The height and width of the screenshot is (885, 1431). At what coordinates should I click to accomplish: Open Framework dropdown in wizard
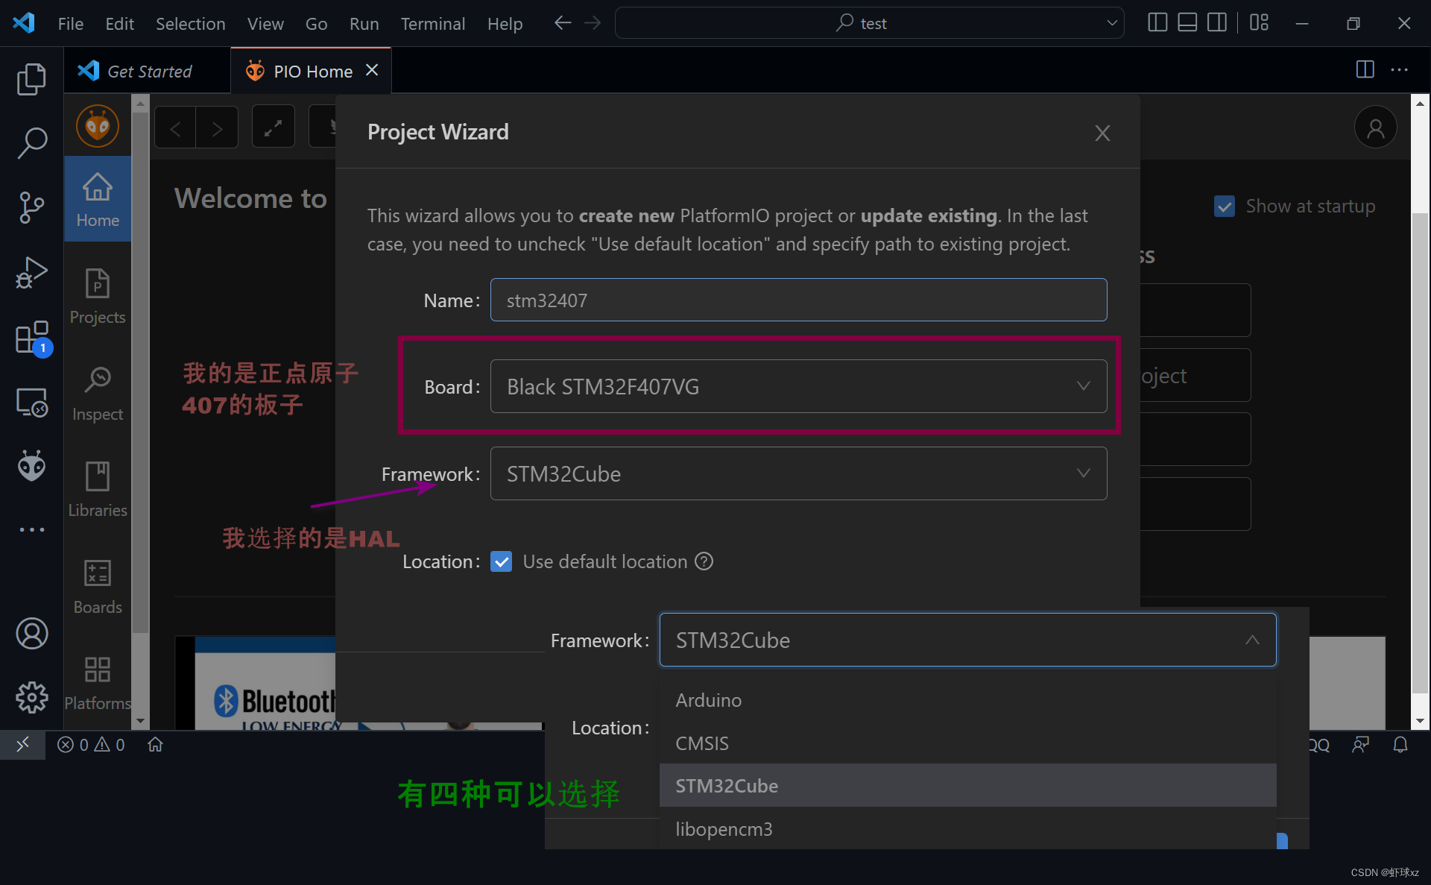(x=798, y=473)
